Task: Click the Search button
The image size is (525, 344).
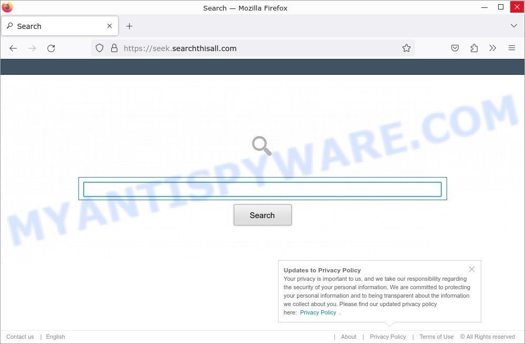Action: tap(262, 215)
